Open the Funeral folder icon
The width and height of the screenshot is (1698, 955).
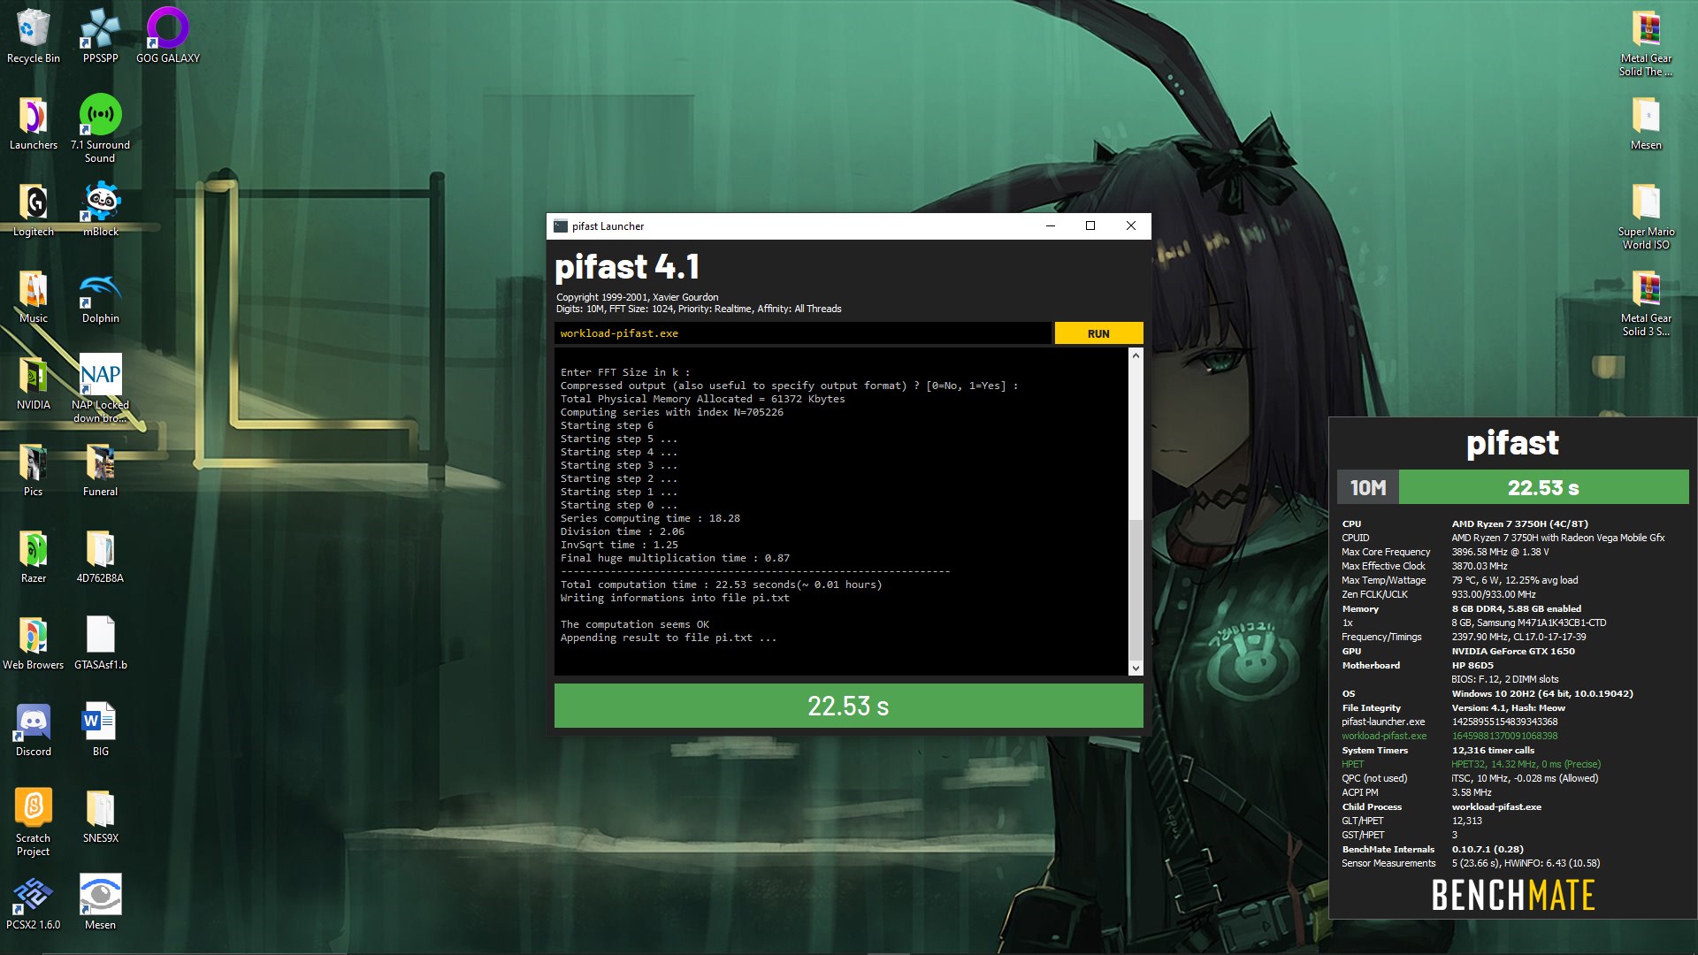[100, 470]
